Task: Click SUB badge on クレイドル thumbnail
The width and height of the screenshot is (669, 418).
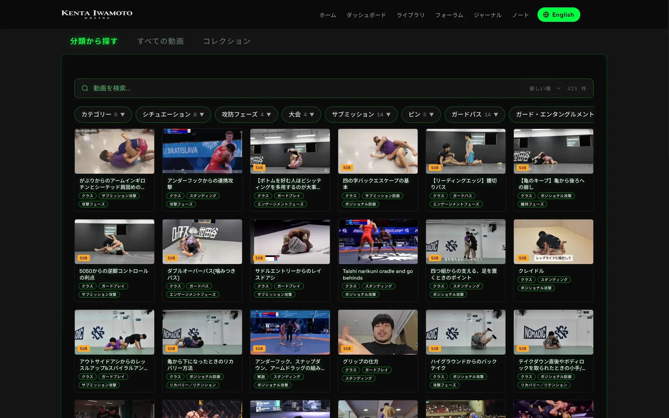Action: tap(522, 258)
